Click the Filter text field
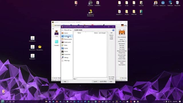Image resolution: width=183 pixels, height=103 pixels. pyautogui.click(x=92, y=79)
